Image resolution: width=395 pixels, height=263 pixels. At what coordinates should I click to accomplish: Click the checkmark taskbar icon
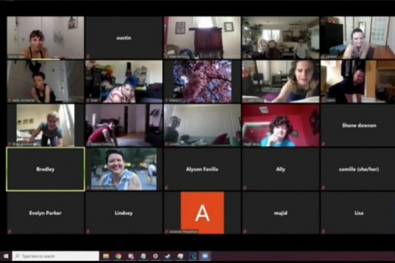click(x=168, y=256)
